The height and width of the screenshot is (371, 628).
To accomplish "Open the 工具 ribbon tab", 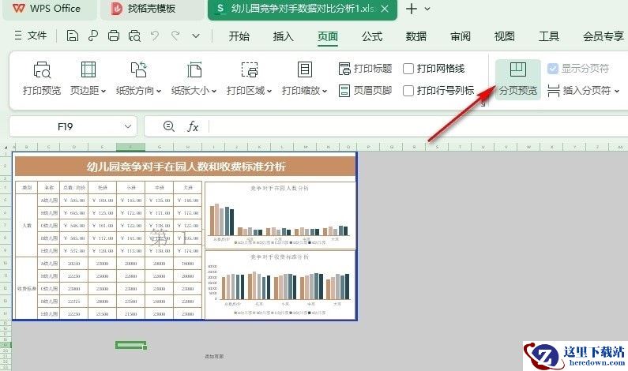I will point(549,36).
